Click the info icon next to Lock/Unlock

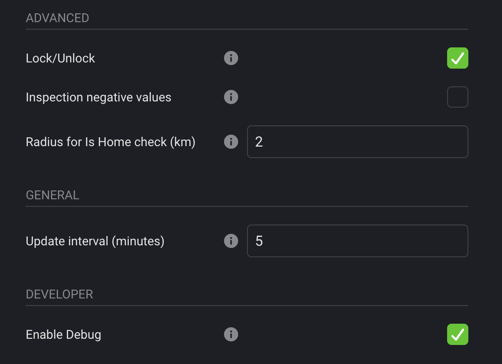(231, 58)
